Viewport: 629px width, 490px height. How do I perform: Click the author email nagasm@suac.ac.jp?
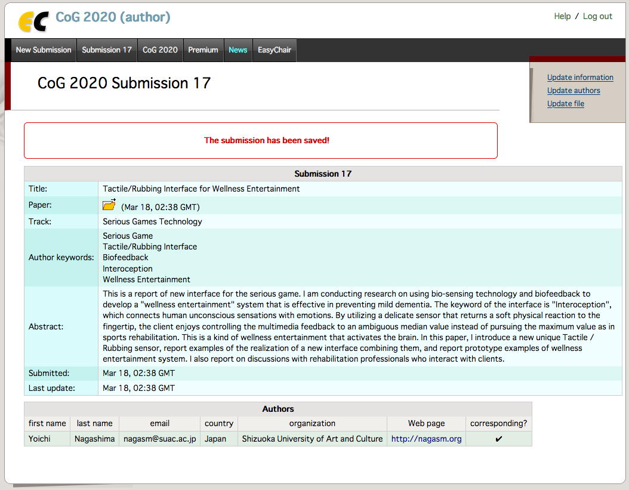159,439
